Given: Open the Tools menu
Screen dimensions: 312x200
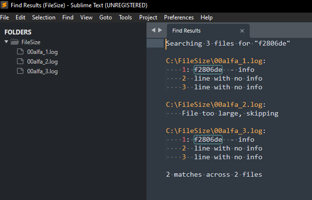Looking at the screenshot, I should (126, 17).
